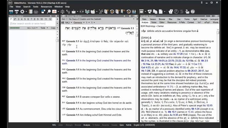This screenshot has width=228, height=128.
Task: Follow the Ac 17:28 reference link
Action: [178, 54]
